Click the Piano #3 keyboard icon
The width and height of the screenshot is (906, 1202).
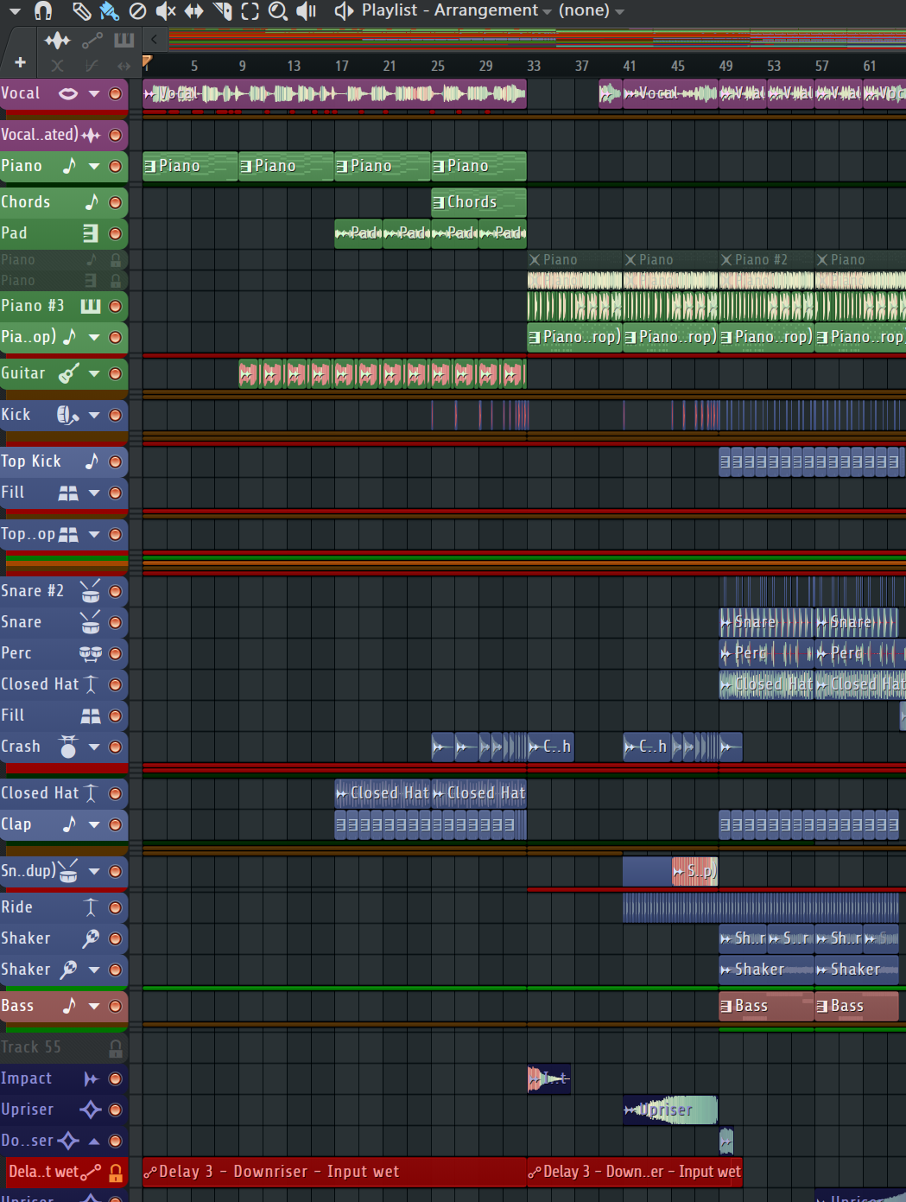[91, 306]
